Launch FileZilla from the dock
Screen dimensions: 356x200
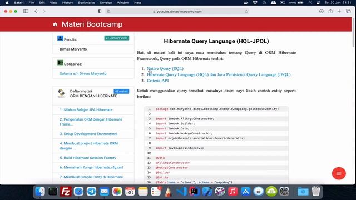pos(66,192)
